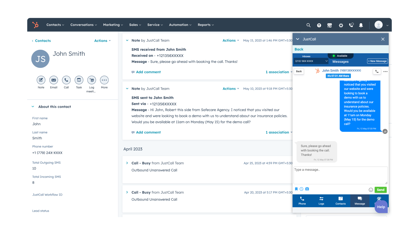Click the Email icon on John Smith's record
Image resolution: width=419 pixels, height=235 pixels.
click(x=53, y=80)
